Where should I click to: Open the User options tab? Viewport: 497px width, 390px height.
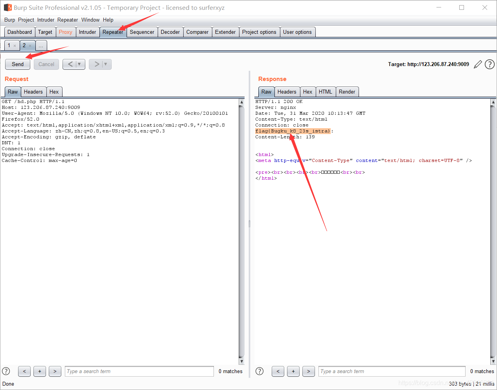coord(297,32)
